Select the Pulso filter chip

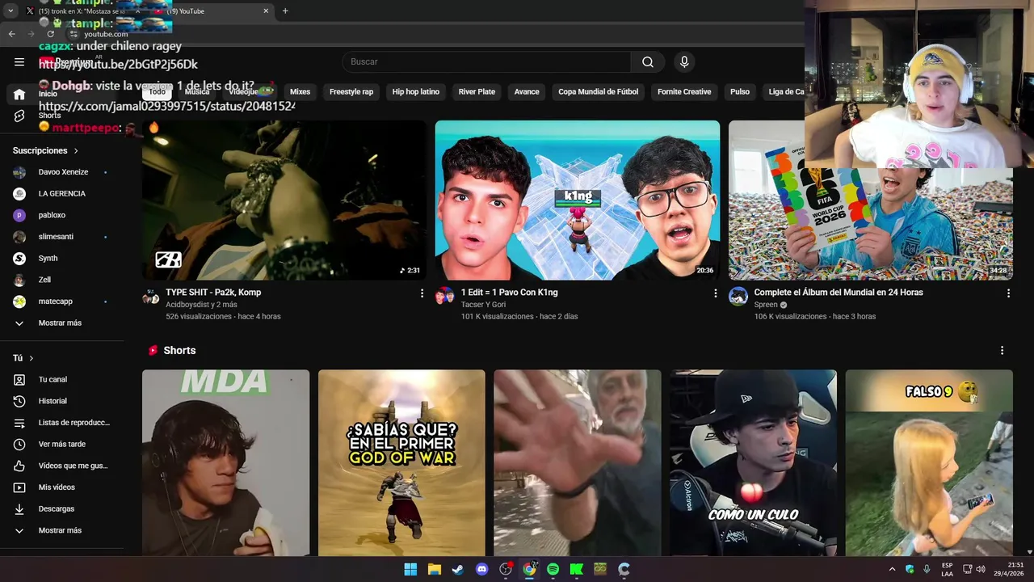[x=740, y=92]
